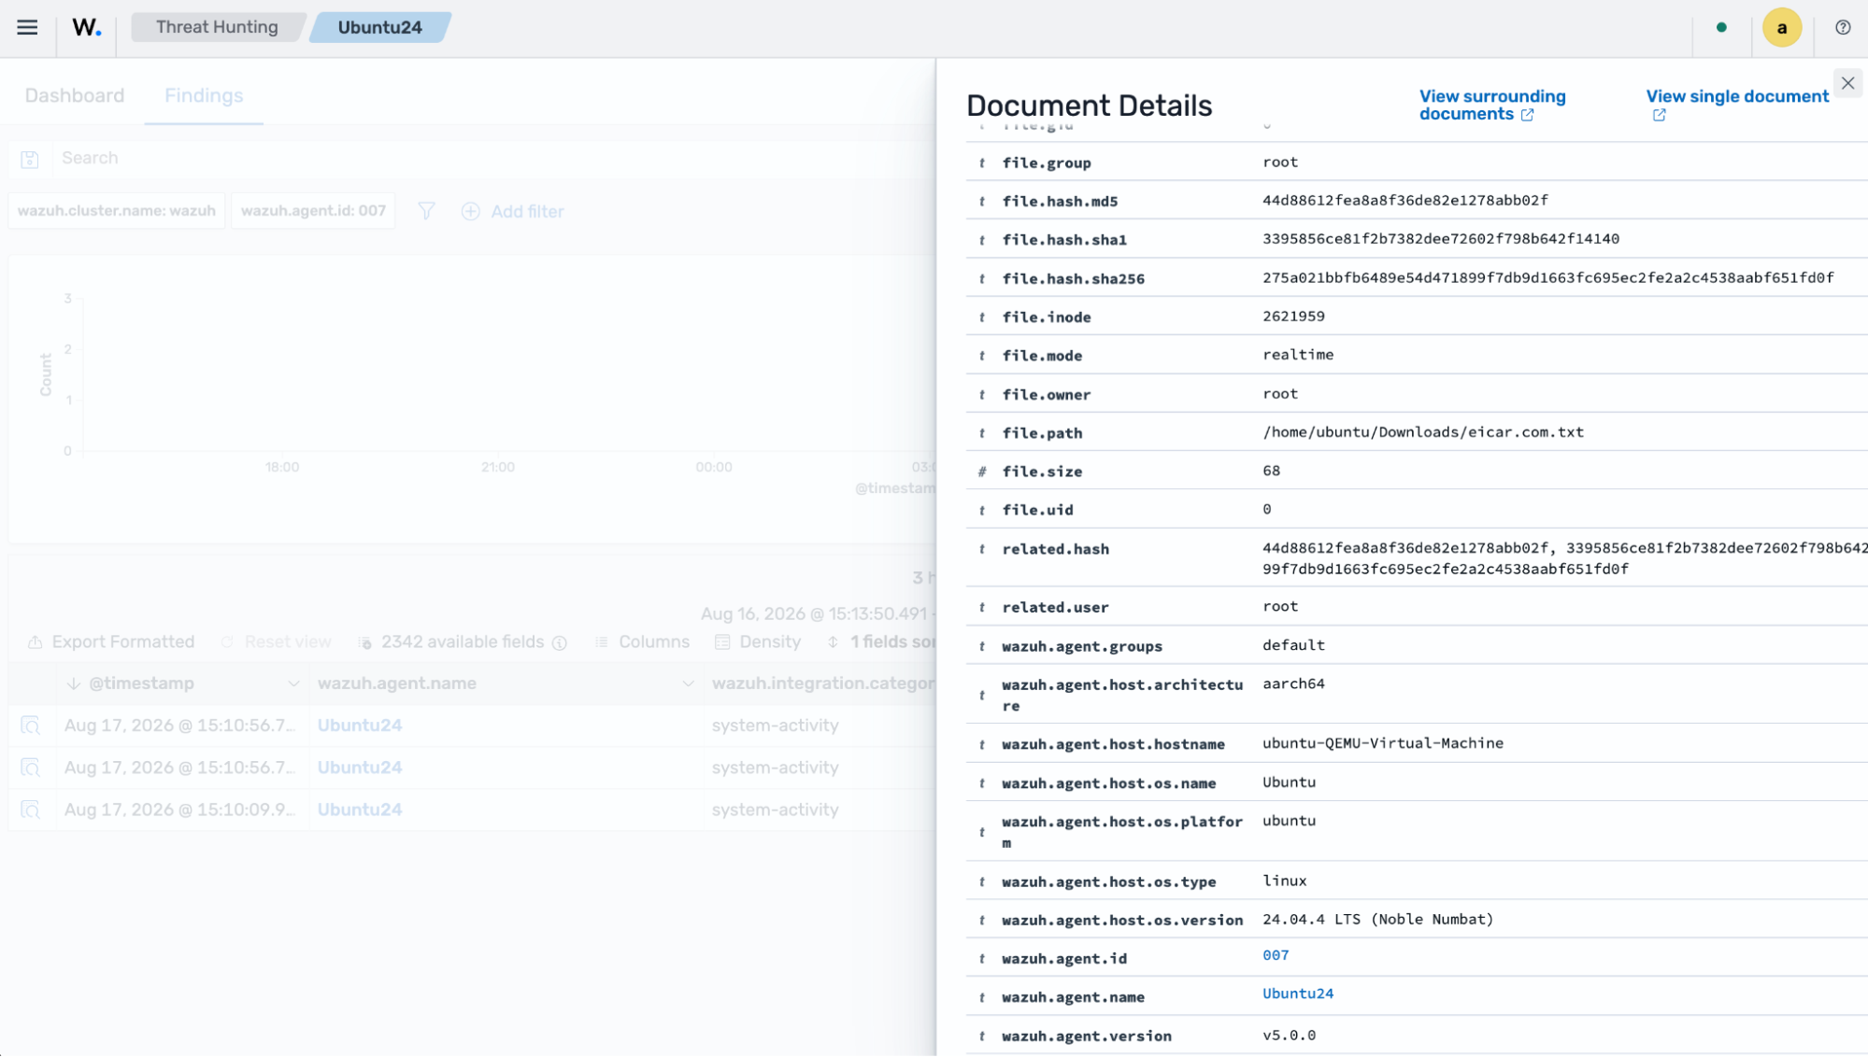The image size is (1868, 1057).
Task: Open View surrounding documents link
Action: pos(1491,105)
